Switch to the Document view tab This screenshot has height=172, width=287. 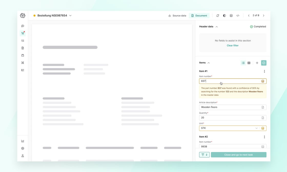[x=199, y=16]
